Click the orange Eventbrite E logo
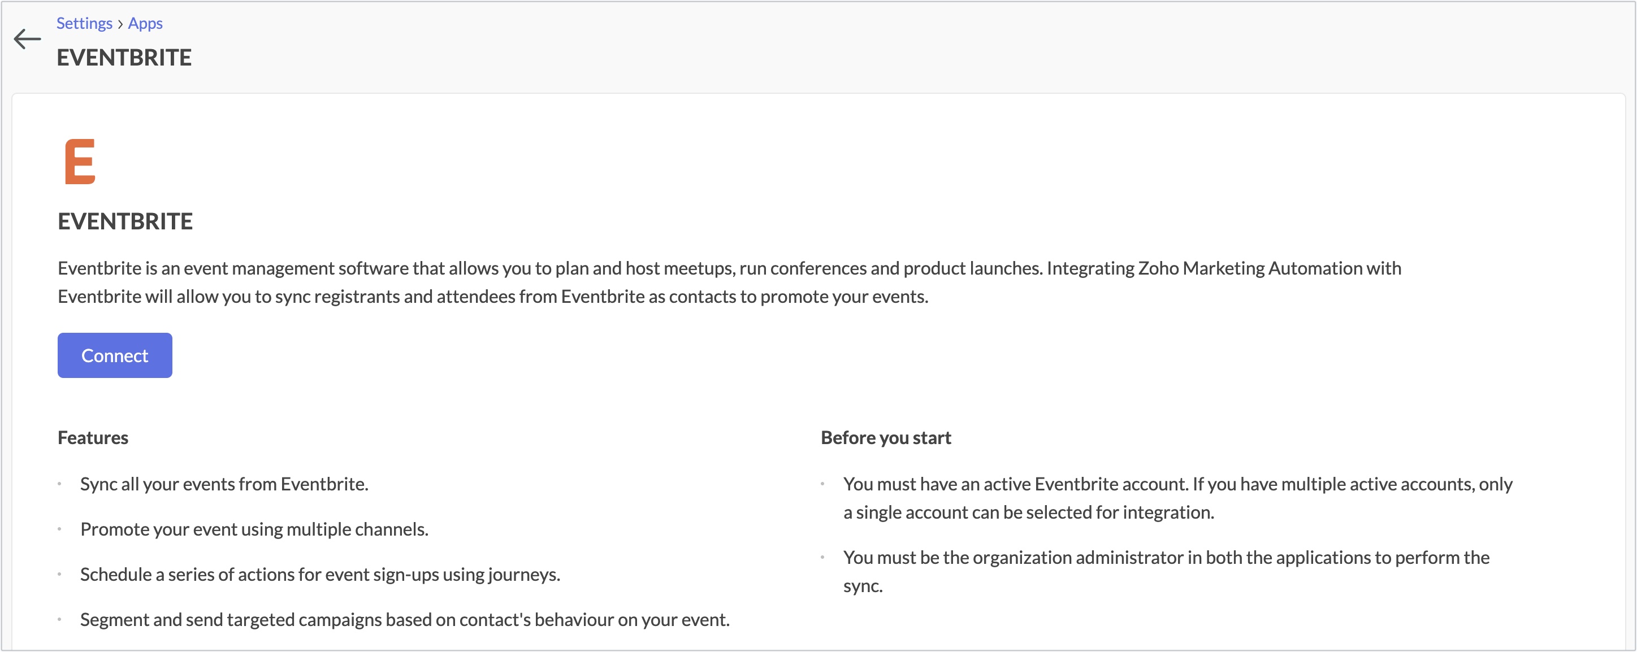 (80, 162)
